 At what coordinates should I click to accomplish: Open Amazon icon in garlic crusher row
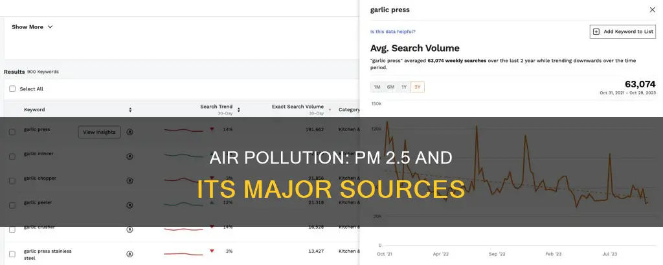tap(129, 229)
